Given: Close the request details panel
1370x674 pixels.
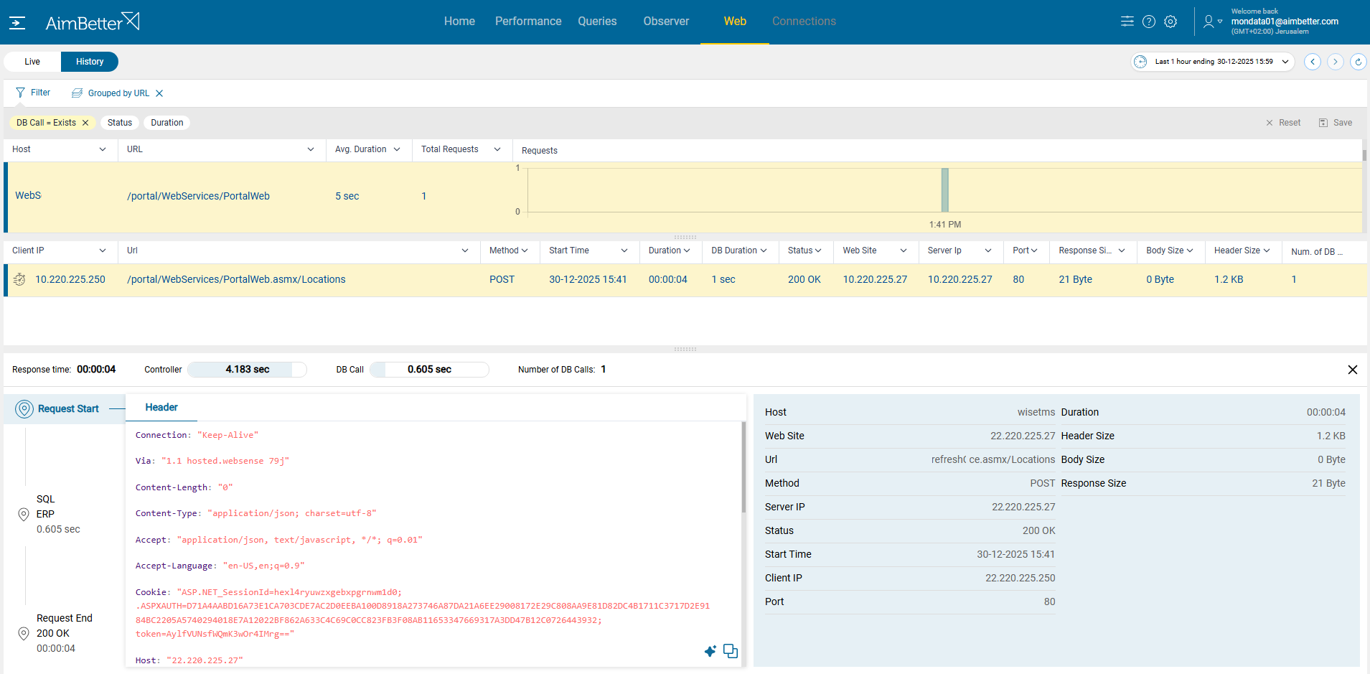Looking at the screenshot, I should click(x=1352, y=370).
